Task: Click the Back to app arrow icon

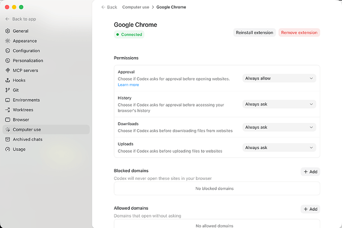Action: 7,19
